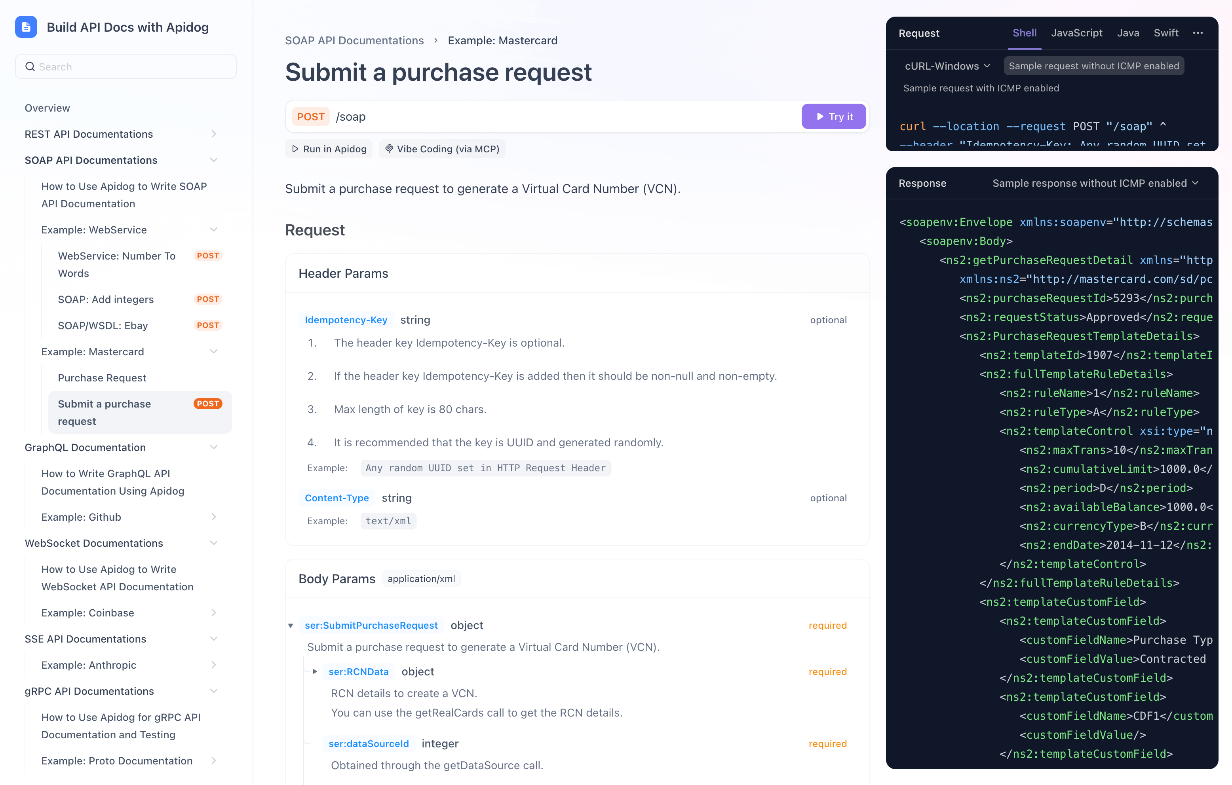Open SOAP: Add integers item

(x=106, y=299)
